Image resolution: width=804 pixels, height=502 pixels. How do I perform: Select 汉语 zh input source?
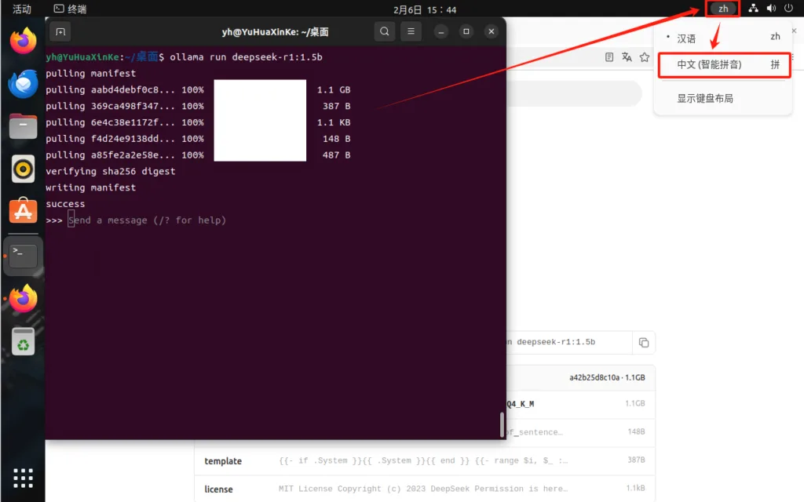723,38
